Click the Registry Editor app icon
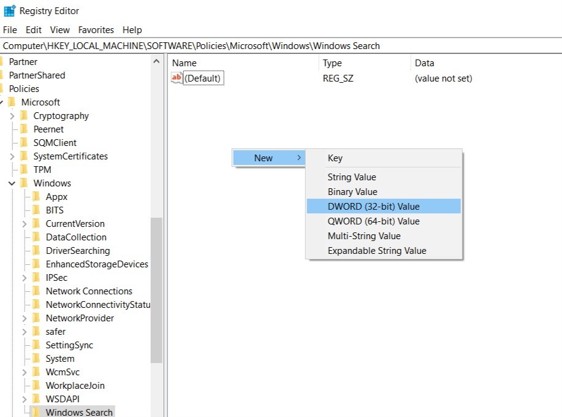Viewport: 562px width, 417px height. tap(9, 10)
